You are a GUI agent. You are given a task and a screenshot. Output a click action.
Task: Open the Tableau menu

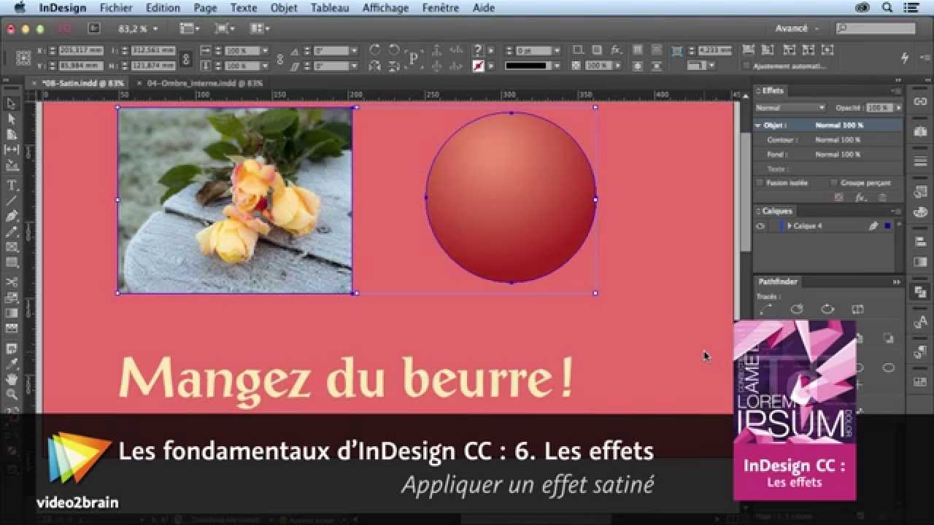[329, 8]
